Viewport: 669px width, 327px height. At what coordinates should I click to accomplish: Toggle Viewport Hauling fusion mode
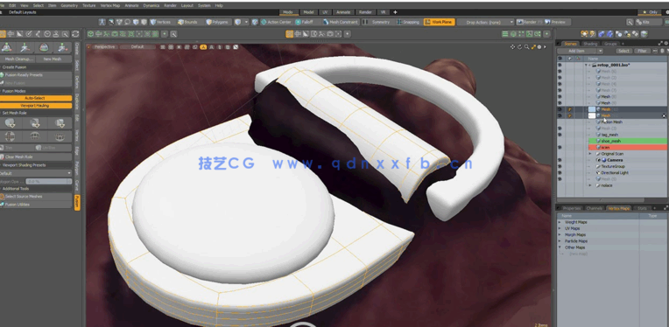tap(35, 105)
